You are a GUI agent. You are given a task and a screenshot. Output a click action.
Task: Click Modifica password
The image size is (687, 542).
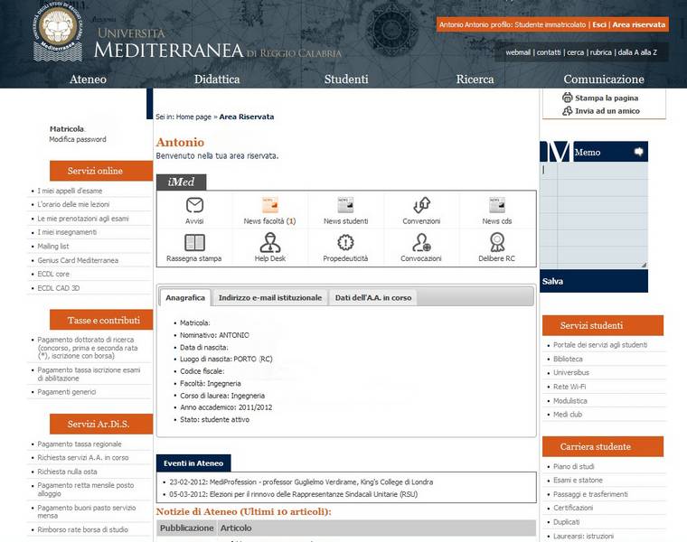point(78,139)
